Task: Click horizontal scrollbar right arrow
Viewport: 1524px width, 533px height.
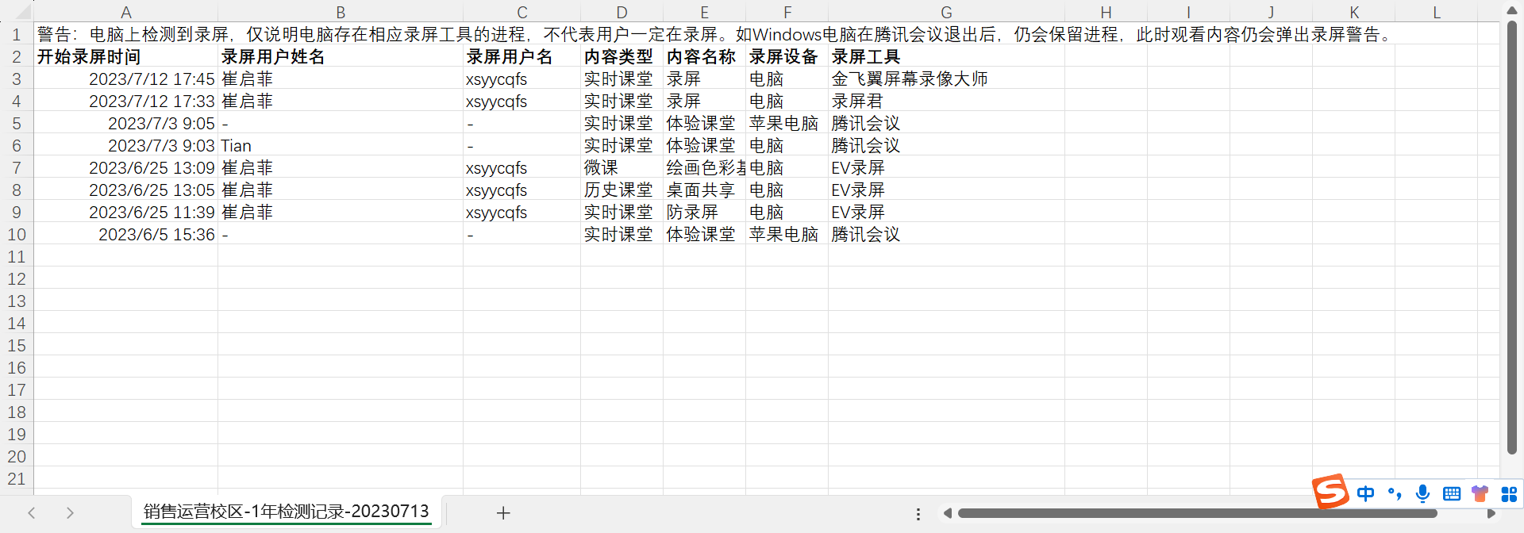Action: (x=1491, y=514)
